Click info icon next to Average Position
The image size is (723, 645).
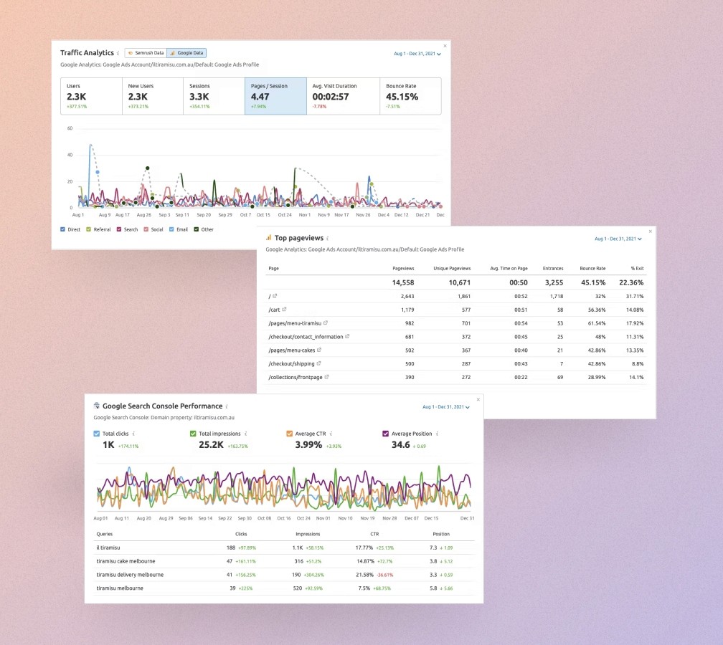tap(437, 434)
